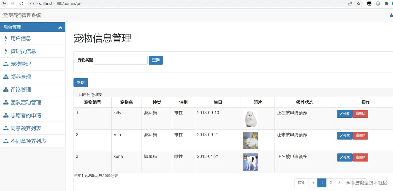Focus the 宠物类型 search input field

(120, 60)
